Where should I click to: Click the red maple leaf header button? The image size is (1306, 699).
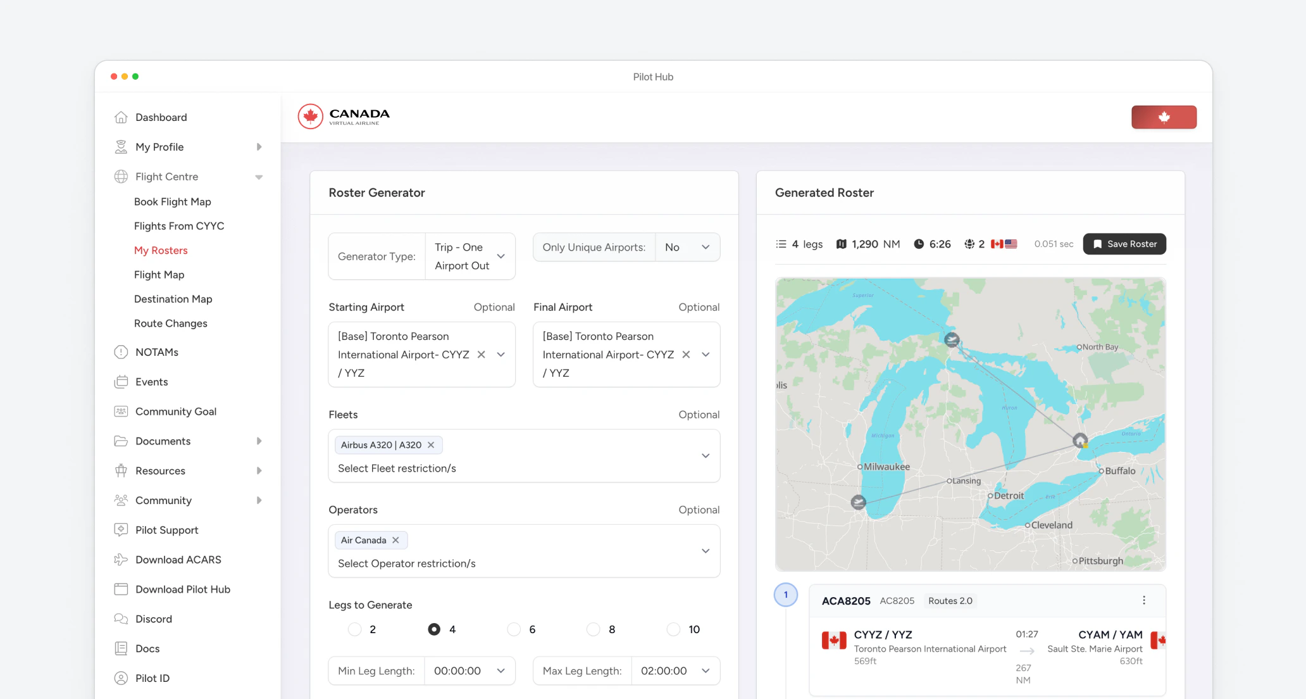1164,117
